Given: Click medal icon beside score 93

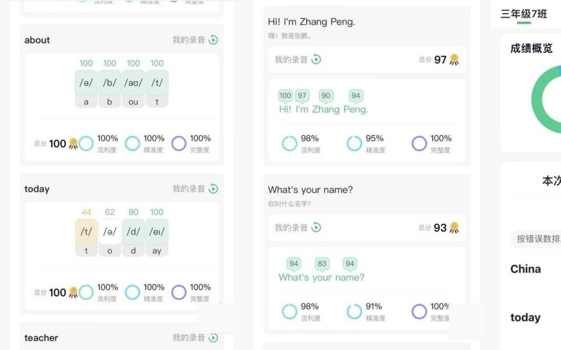Looking at the screenshot, I should point(455,228).
